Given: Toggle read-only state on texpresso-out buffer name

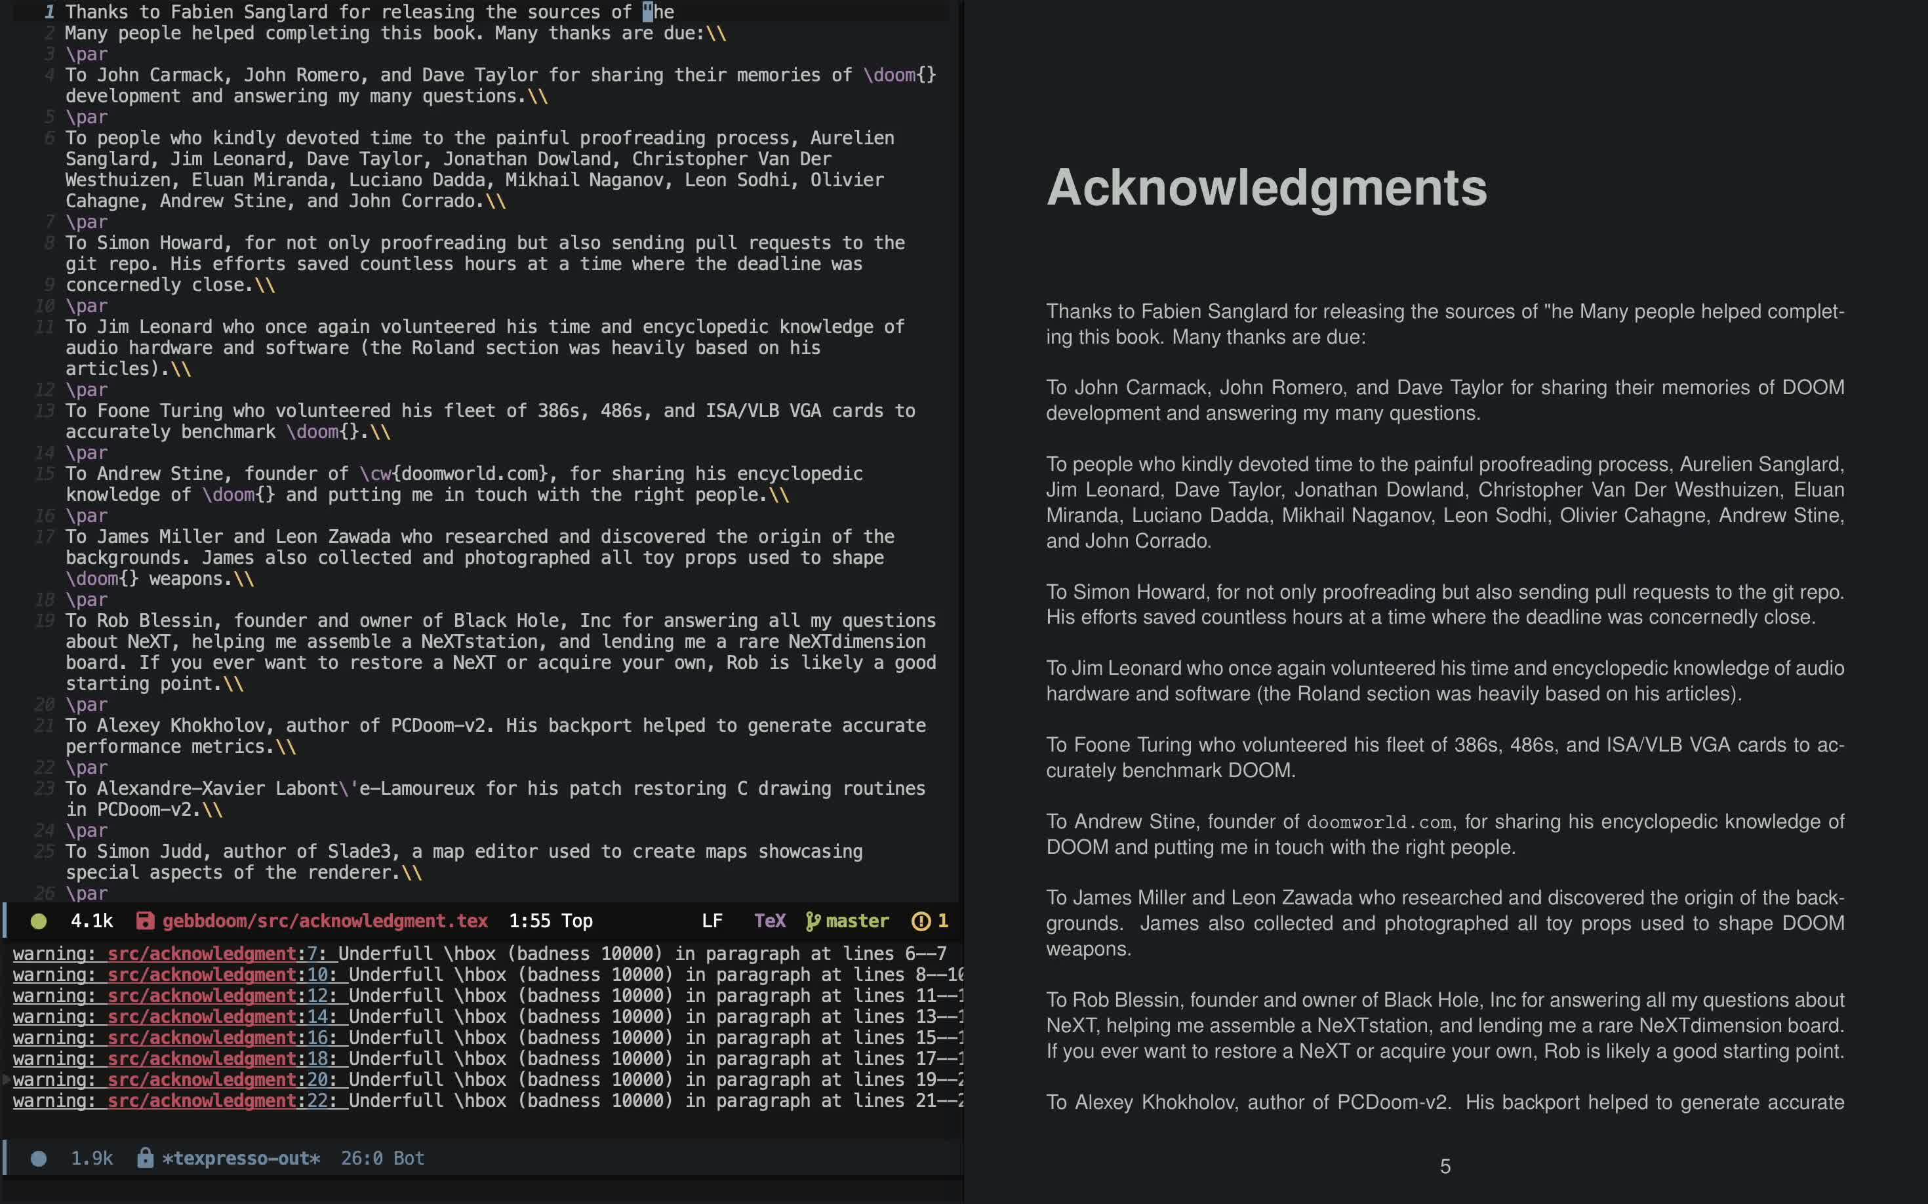Looking at the screenshot, I should tap(241, 1159).
